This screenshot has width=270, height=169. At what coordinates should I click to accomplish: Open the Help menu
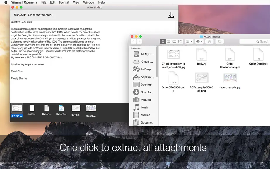(101, 2)
